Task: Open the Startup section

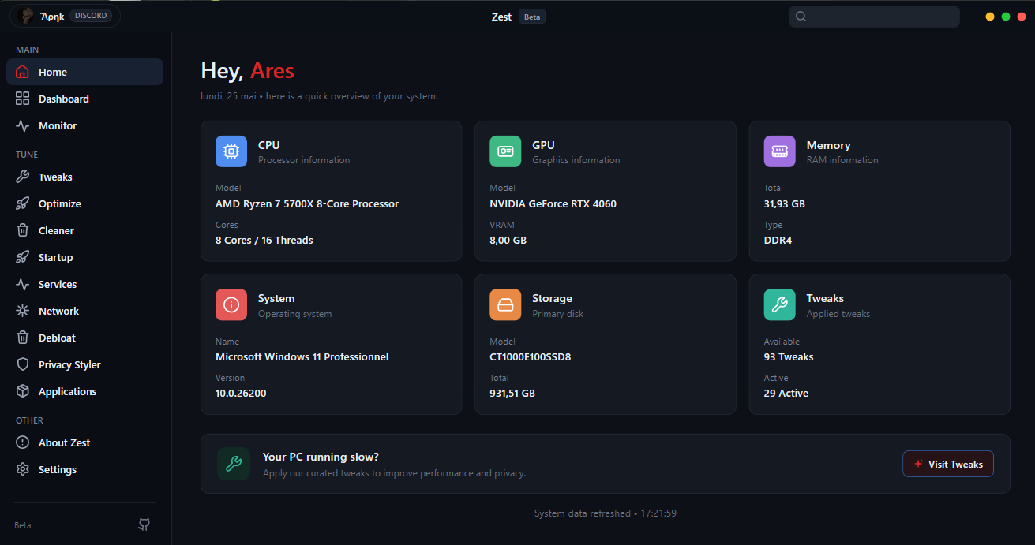Action: pos(85,257)
